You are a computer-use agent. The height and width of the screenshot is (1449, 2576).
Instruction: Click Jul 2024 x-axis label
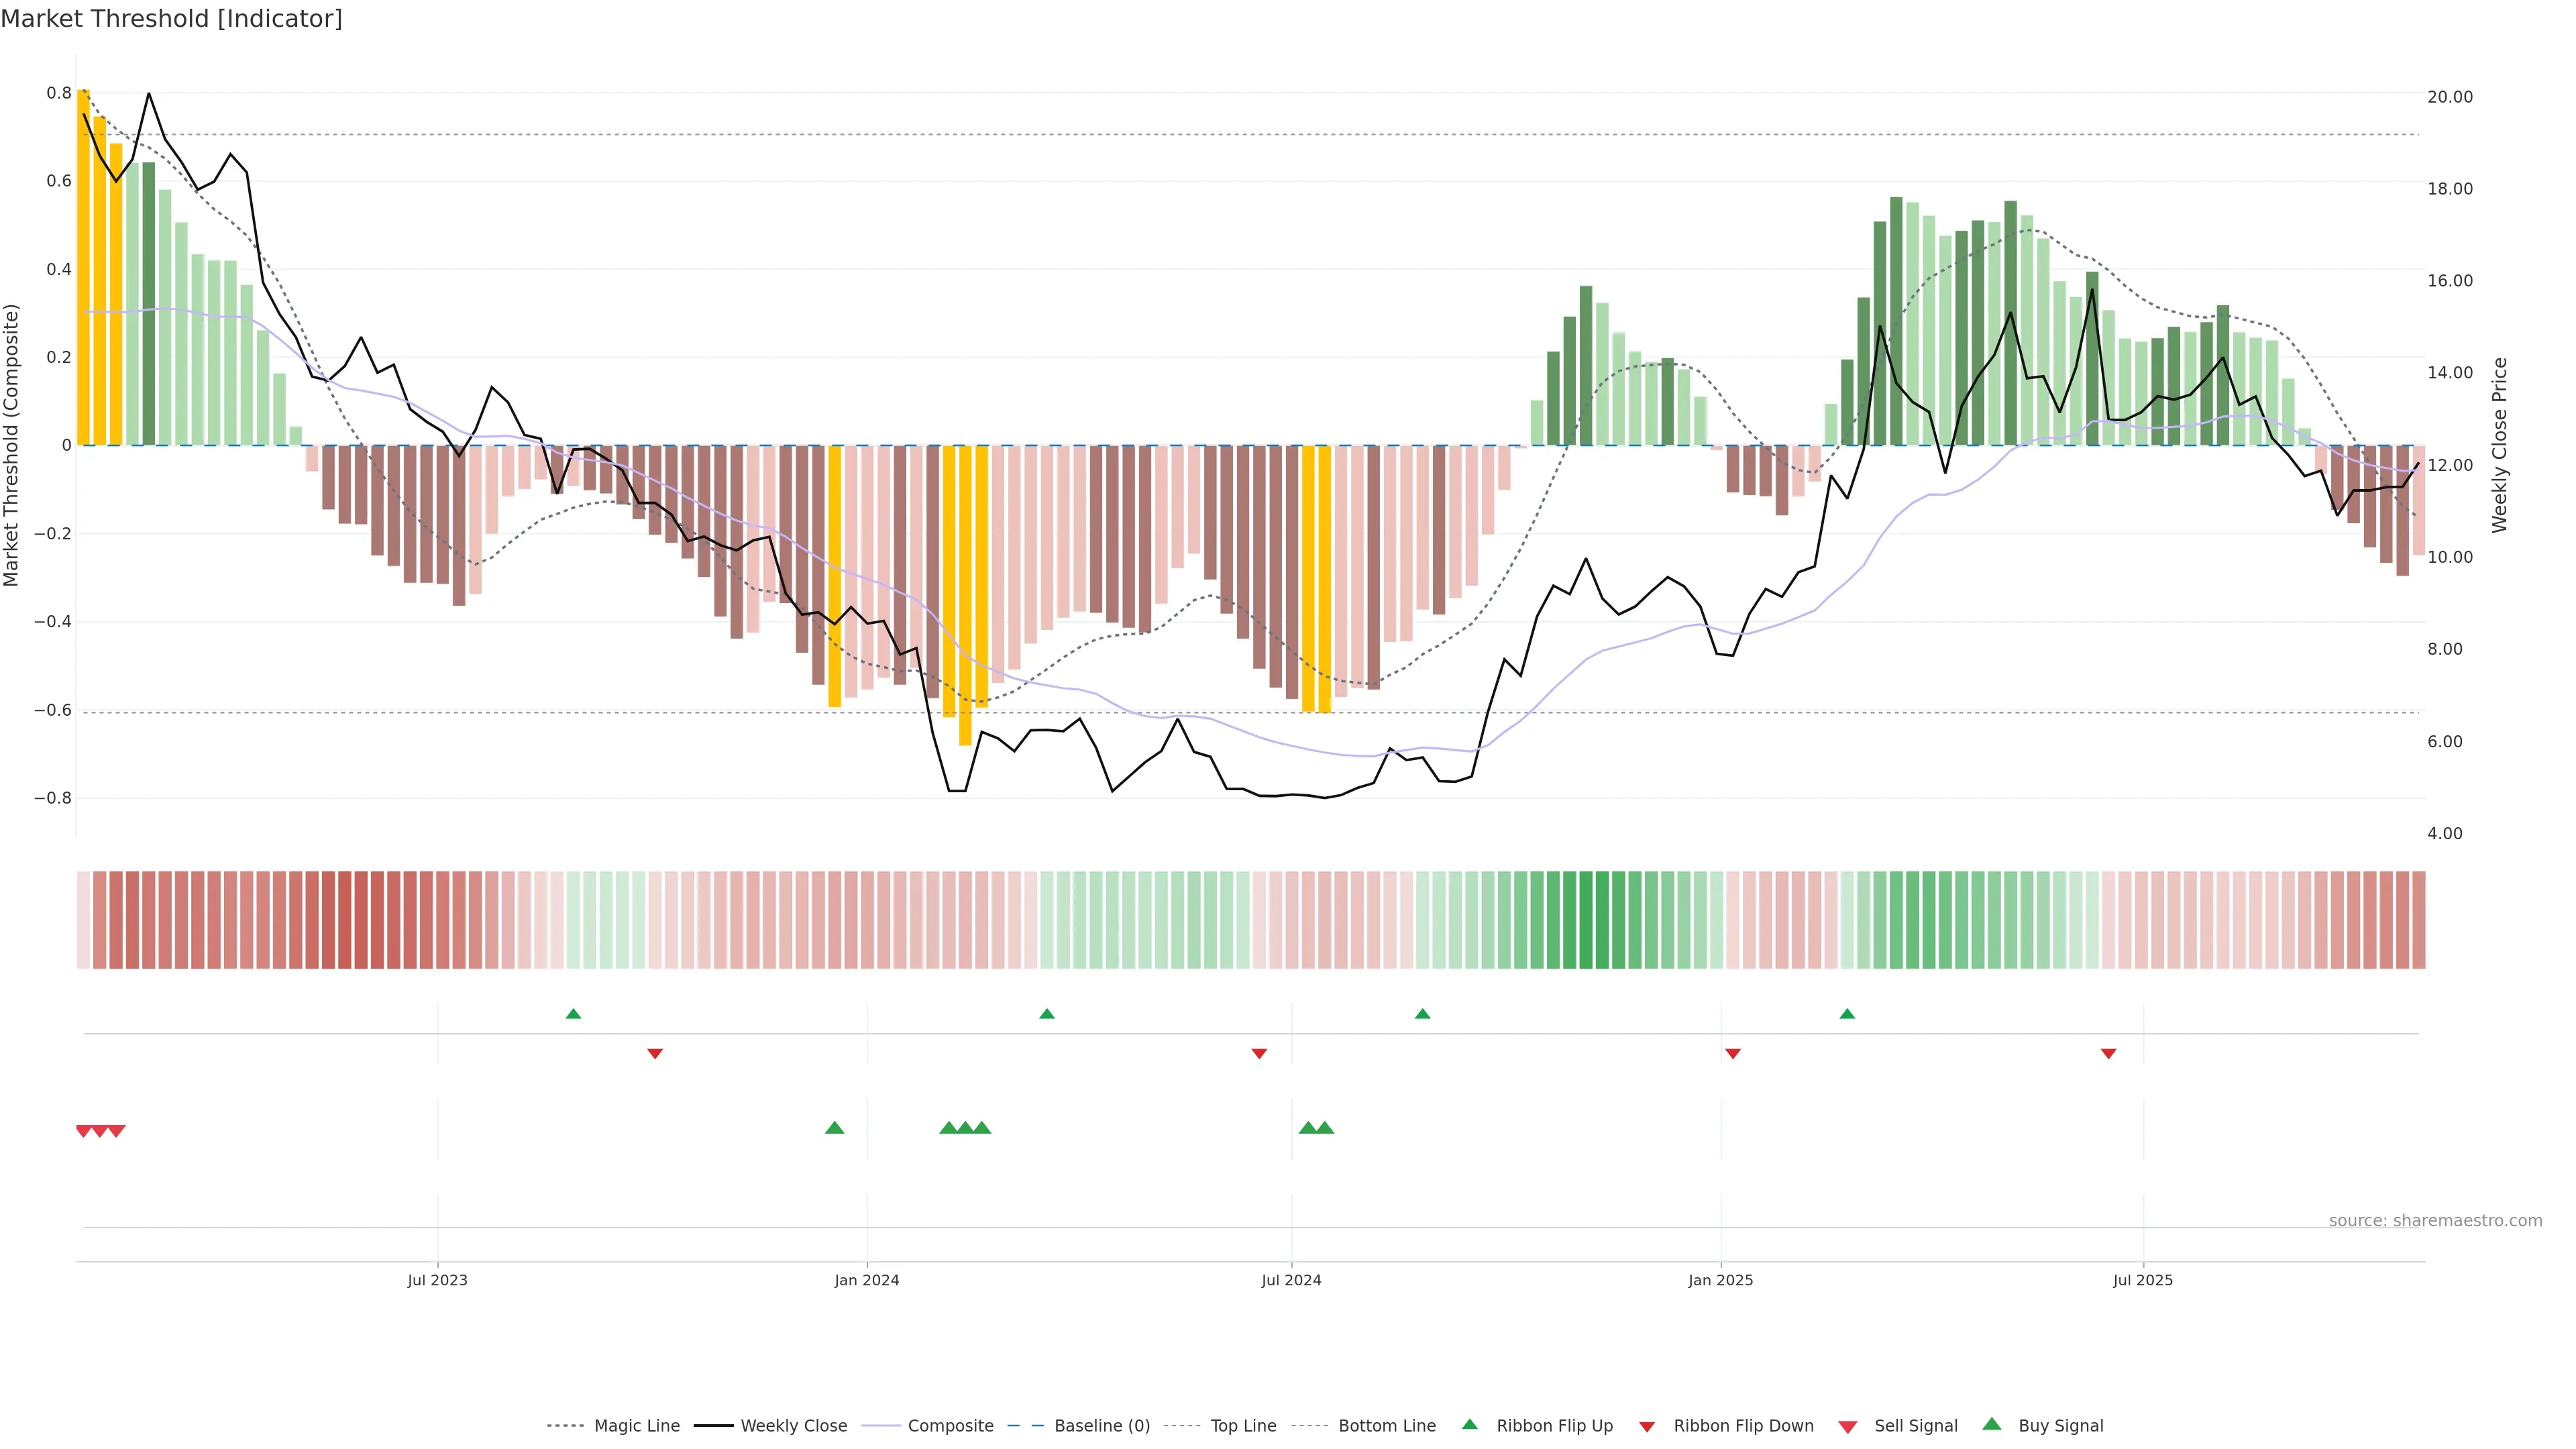pos(1291,1280)
